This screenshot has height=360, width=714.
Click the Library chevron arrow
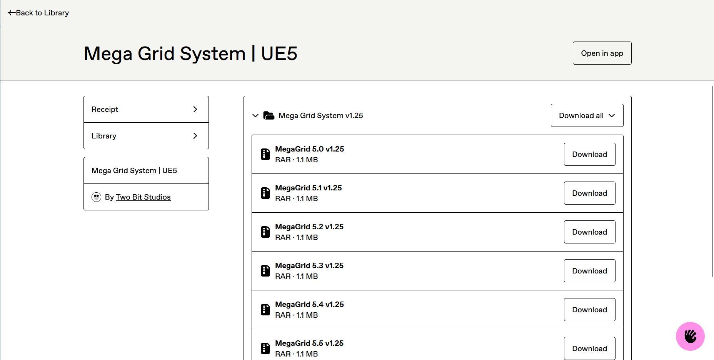click(x=195, y=136)
